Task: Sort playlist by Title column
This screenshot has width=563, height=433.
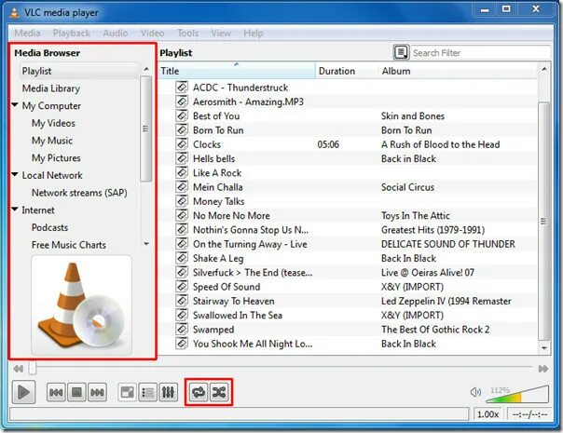Action: (237, 71)
